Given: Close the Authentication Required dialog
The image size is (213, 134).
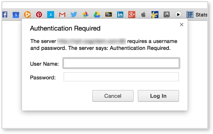Looking at the screenshot, I should (182, 25).
